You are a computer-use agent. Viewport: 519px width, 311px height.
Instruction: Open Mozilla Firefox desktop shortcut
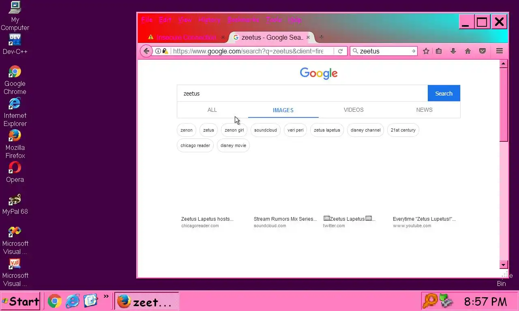click(15, 144)
